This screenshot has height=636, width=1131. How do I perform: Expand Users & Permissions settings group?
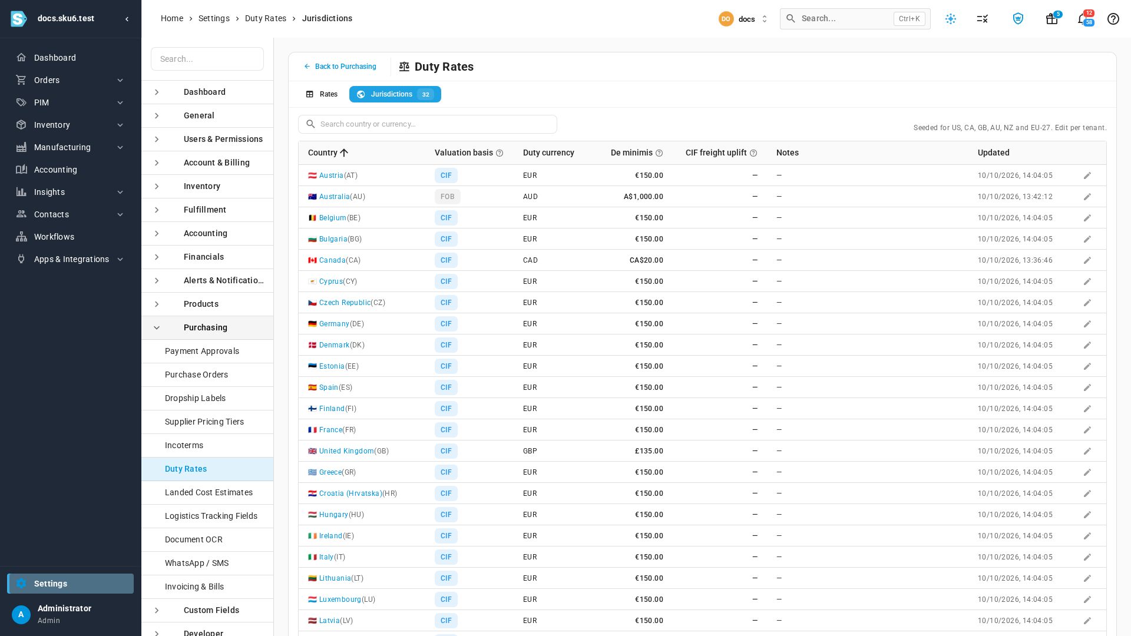157,139
